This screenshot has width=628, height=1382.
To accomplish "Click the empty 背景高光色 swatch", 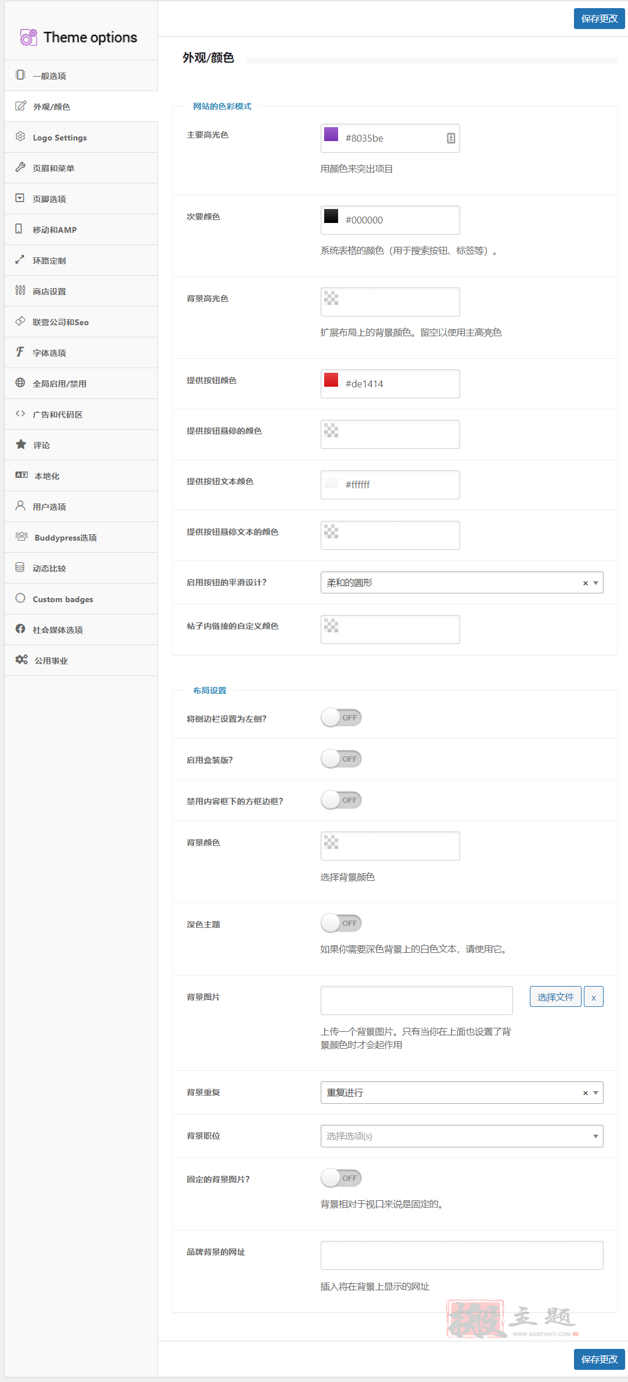I will coord(331,298).
